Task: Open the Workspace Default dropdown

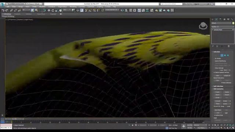Action: click(x=35, y=4)
